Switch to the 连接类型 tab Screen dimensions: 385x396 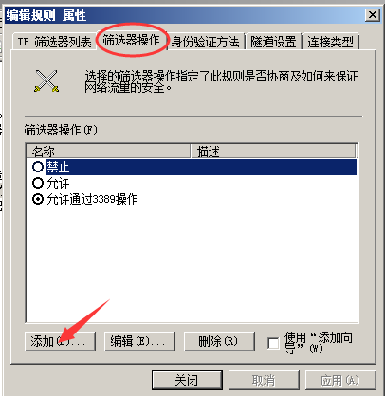(x=331, y=42)
